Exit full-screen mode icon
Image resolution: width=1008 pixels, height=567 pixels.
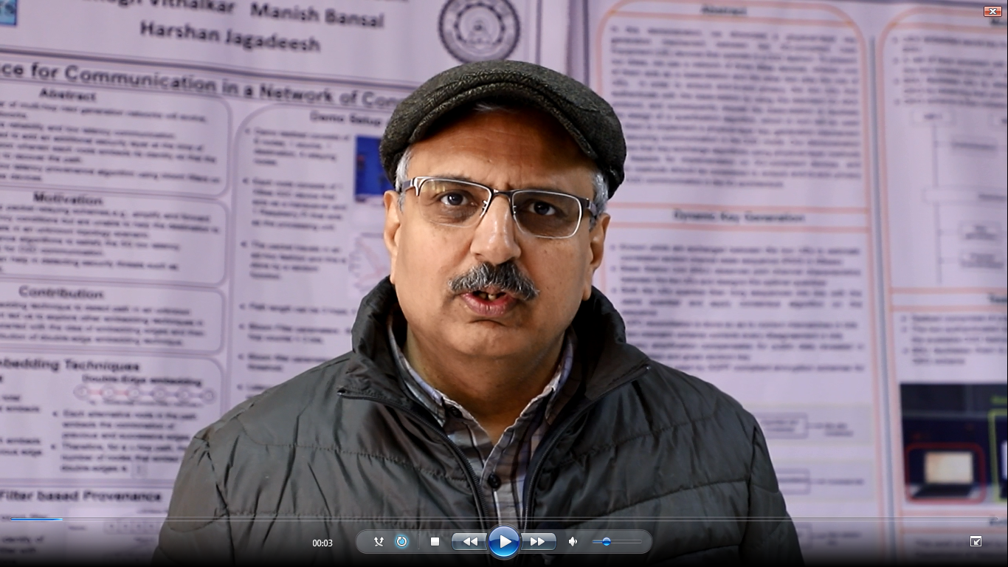click(976, 542)
